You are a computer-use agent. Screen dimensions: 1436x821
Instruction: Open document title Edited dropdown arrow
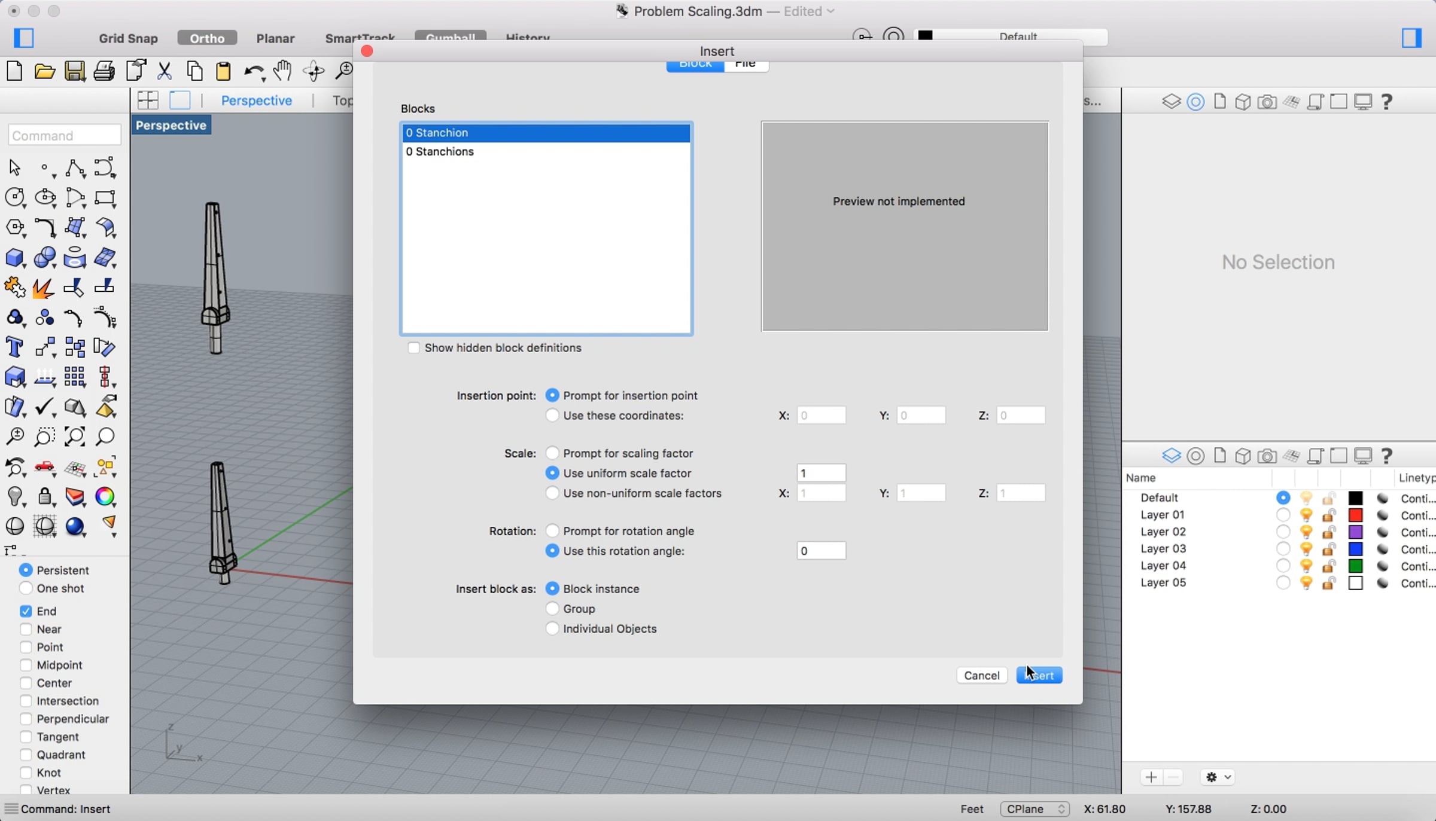tap(830, 11)
